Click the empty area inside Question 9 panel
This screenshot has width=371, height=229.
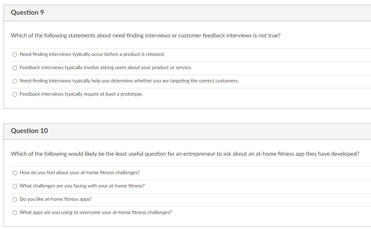(x=245, y=103)
